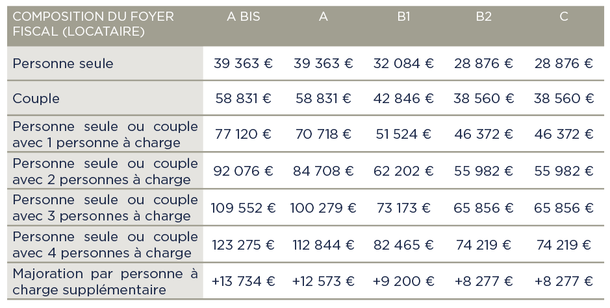Image resolution: width=610 pixels, height=308 pixels.
Task: Click the 77 120 € cell
Action: (243, 134)
